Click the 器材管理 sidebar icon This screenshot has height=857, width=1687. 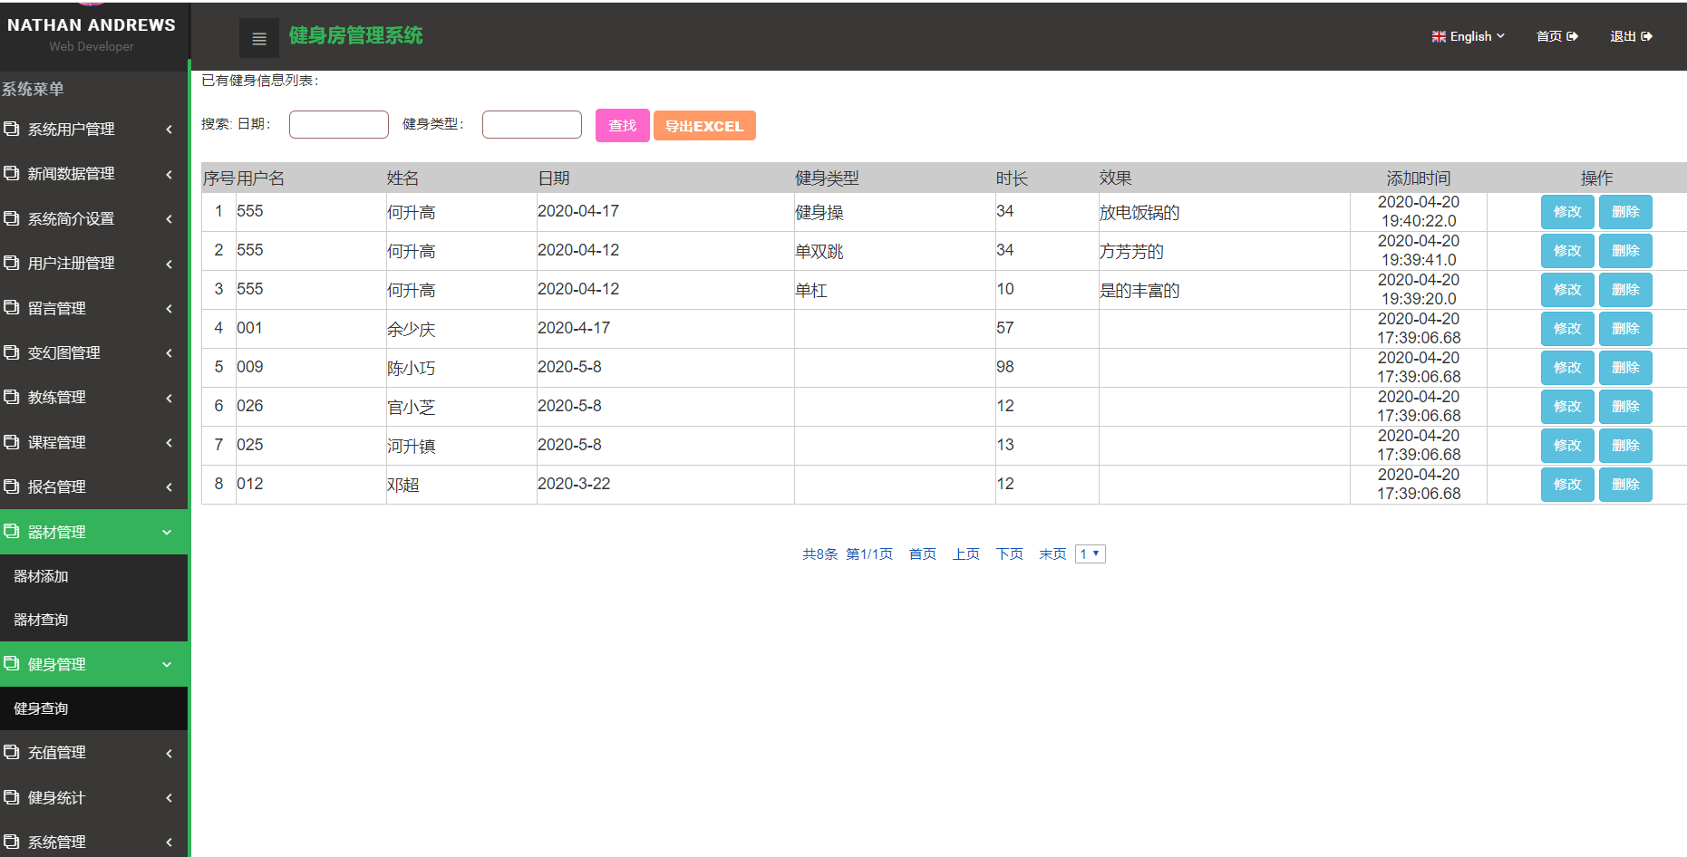click(12, 532)
